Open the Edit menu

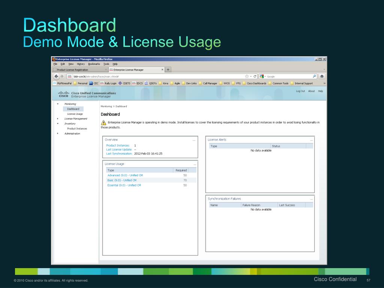click(x=63, y=64)
